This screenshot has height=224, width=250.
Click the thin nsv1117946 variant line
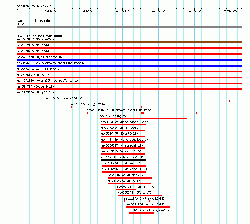137,201
